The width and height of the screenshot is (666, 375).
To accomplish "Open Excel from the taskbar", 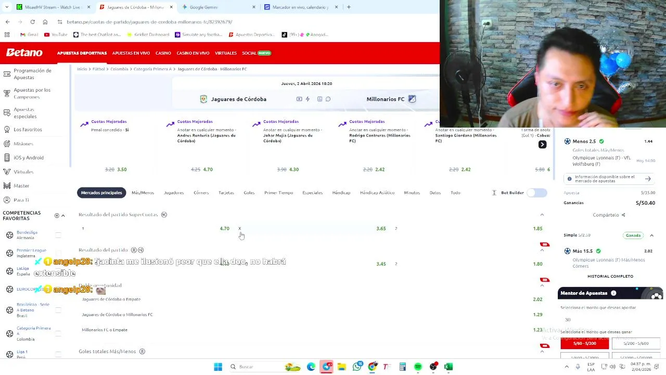I will click(x=449, y=367).
